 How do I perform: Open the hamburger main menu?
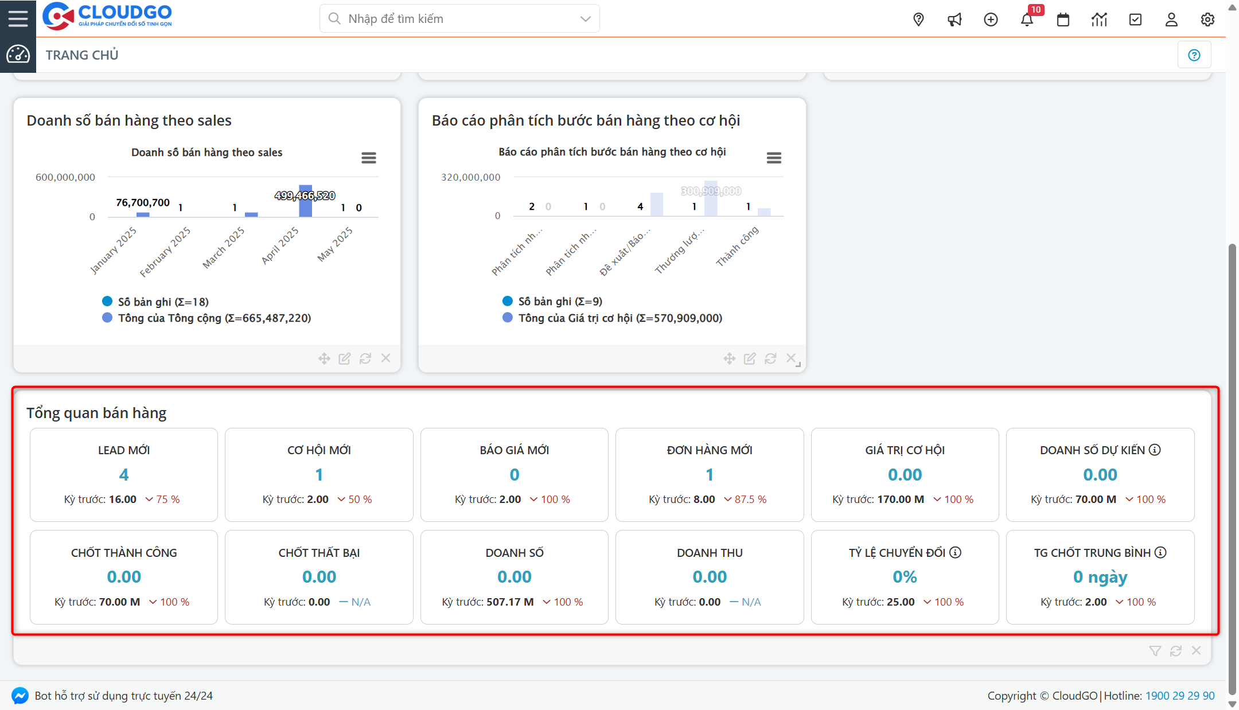pos(18,18)
